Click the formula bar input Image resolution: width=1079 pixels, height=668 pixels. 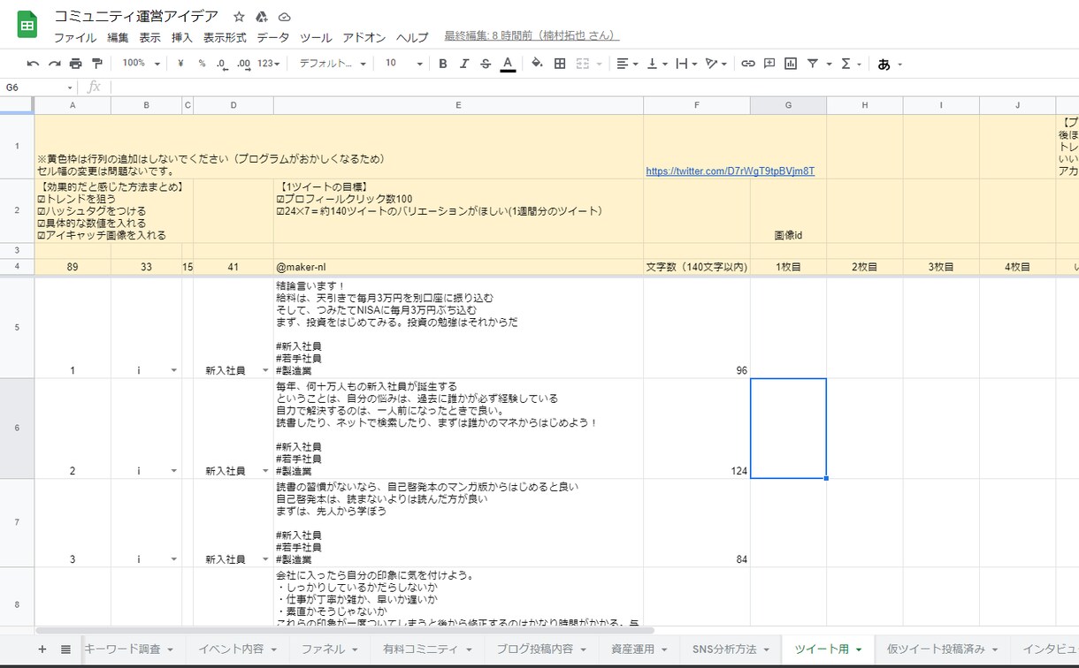coord(593,87)
